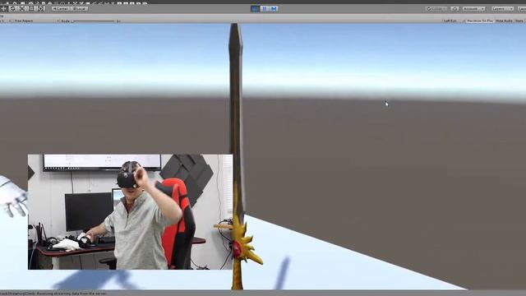Toggle the Global handle rotation button

pyautogui.click(x=79, y=8)
